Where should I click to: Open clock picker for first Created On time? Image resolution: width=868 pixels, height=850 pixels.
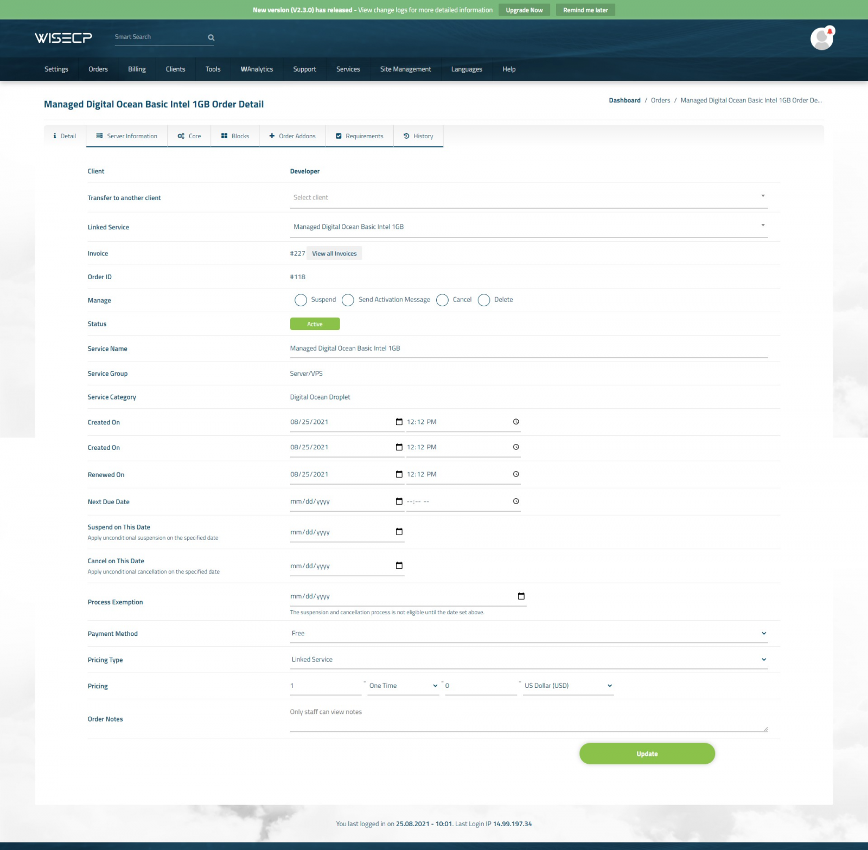pyautogui.click(x=516, y=422)
